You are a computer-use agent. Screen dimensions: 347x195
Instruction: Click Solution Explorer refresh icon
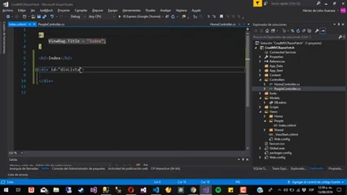298,31
